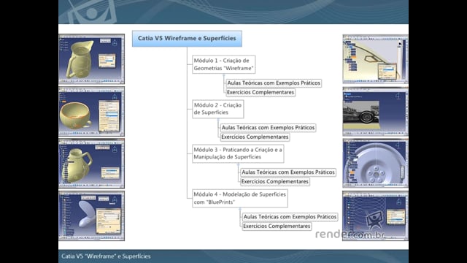Select the Módulo 1 Criação de Geometrias Wireframe node
467x263 pixels.
[x=224, y=64]
